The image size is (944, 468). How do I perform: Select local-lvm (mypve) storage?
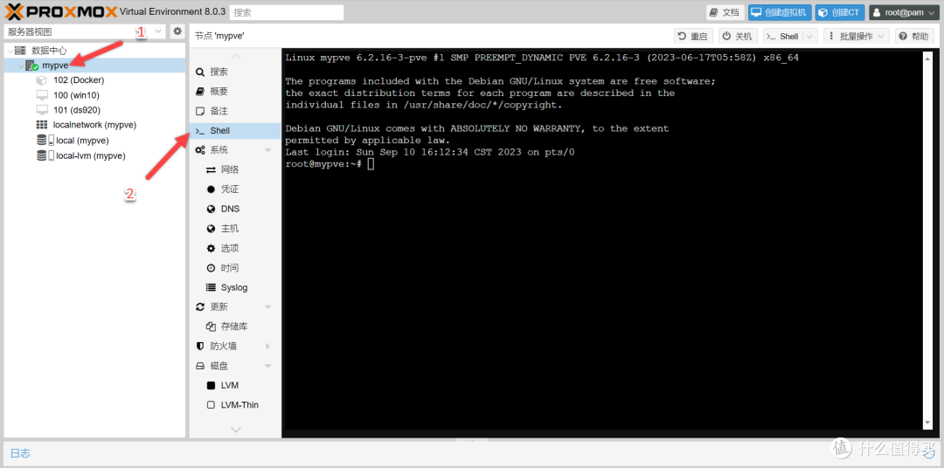tap(90, 155)
